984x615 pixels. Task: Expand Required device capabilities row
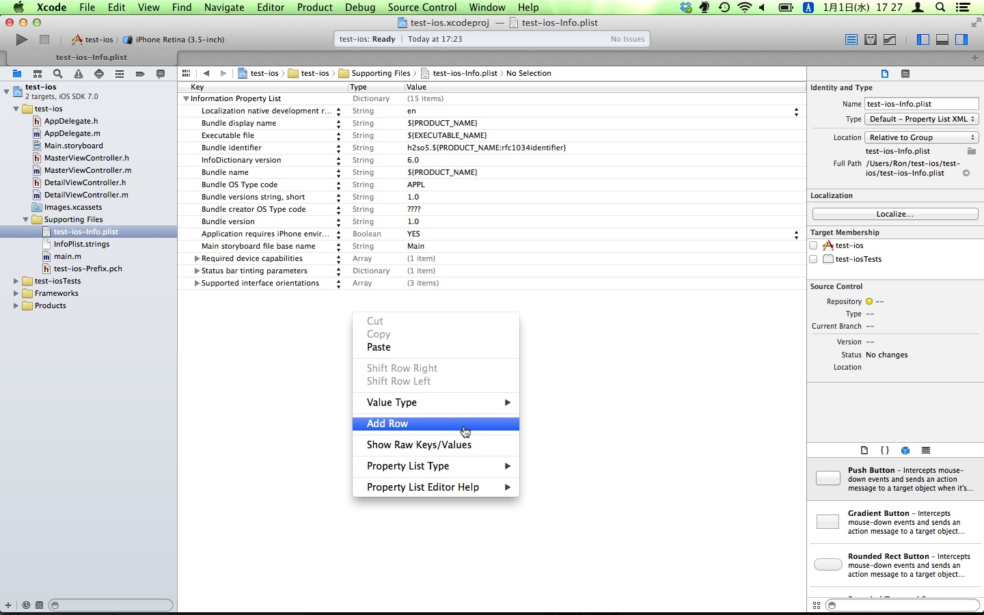coord(197,259)
